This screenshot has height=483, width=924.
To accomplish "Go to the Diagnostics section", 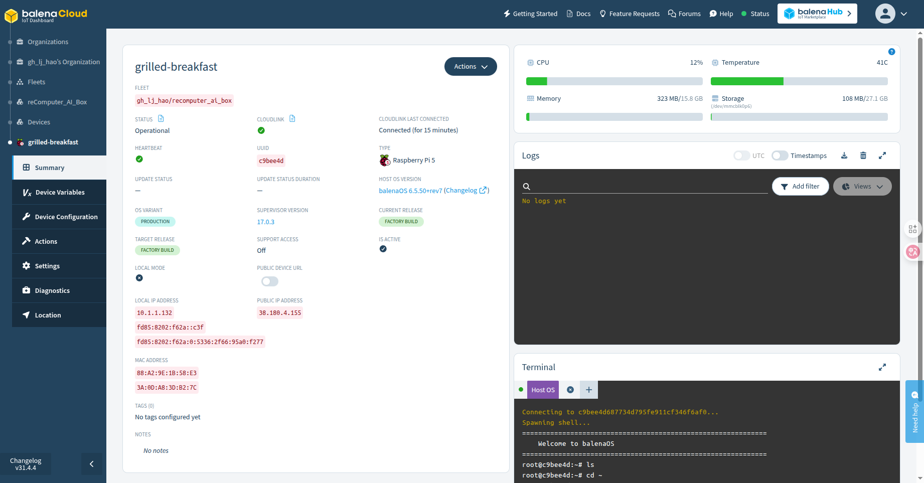I will tap(52, 290).
